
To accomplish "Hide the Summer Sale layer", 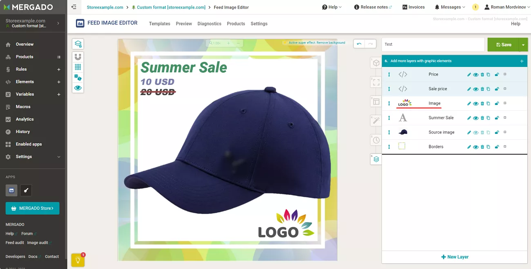I will click(x=475, y=118).
